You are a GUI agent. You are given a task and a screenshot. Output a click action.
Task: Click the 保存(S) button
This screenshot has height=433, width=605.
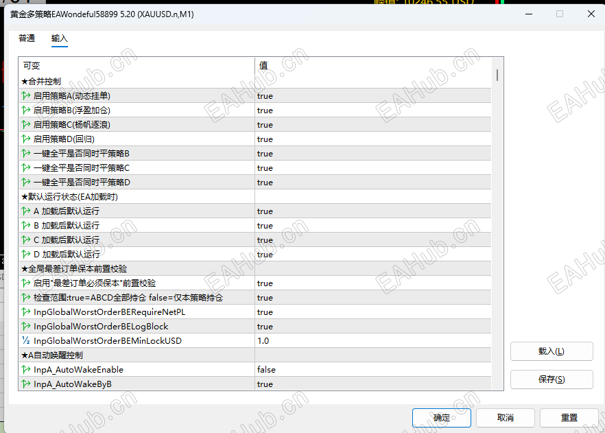[x=551, y=379]
